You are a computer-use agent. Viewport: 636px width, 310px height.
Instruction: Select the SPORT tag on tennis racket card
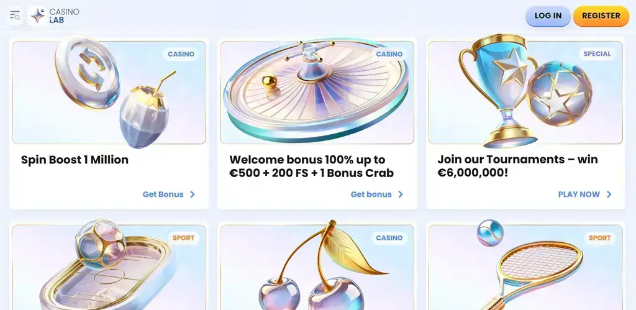(599, 238)
